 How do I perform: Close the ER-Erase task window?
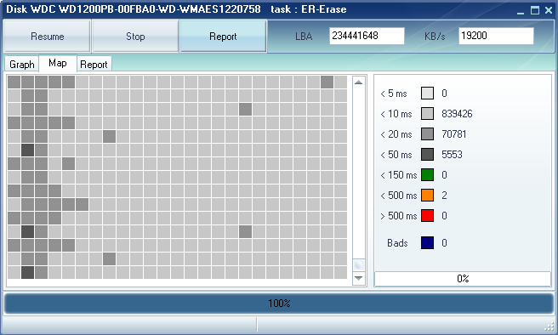[549, 10]
